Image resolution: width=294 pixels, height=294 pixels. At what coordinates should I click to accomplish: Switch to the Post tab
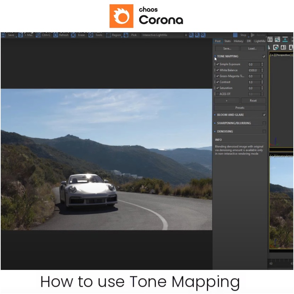(218, 41)
